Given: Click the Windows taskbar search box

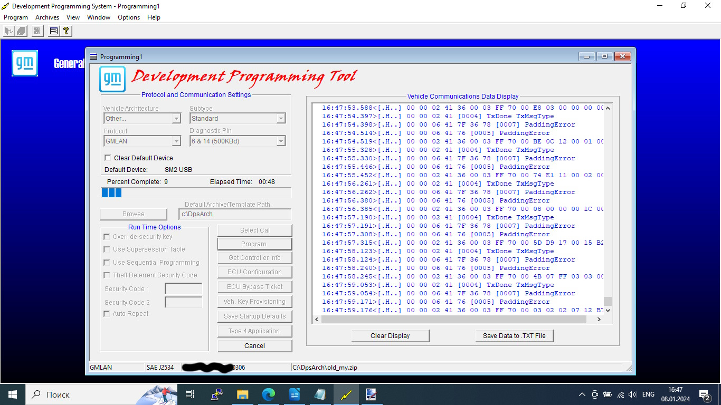Looking at the screenshot, I should (100, 394).
